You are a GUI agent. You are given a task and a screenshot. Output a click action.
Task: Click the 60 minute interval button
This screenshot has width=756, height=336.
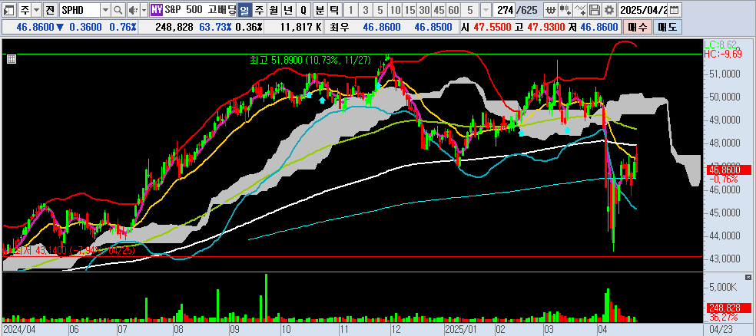coord(454,10)
